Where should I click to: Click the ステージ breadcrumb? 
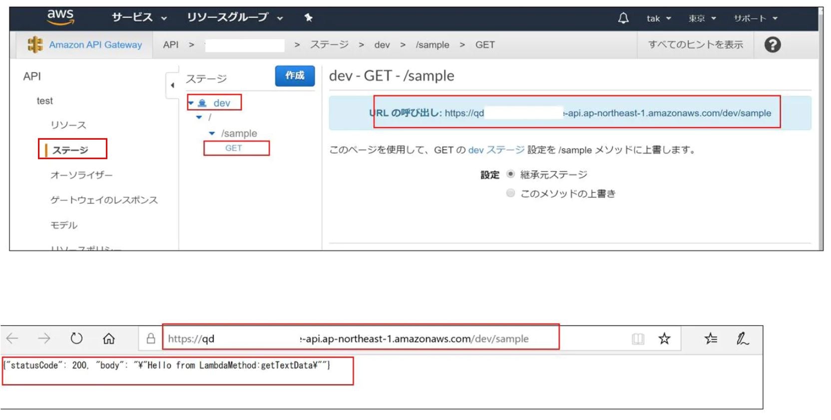329,44
